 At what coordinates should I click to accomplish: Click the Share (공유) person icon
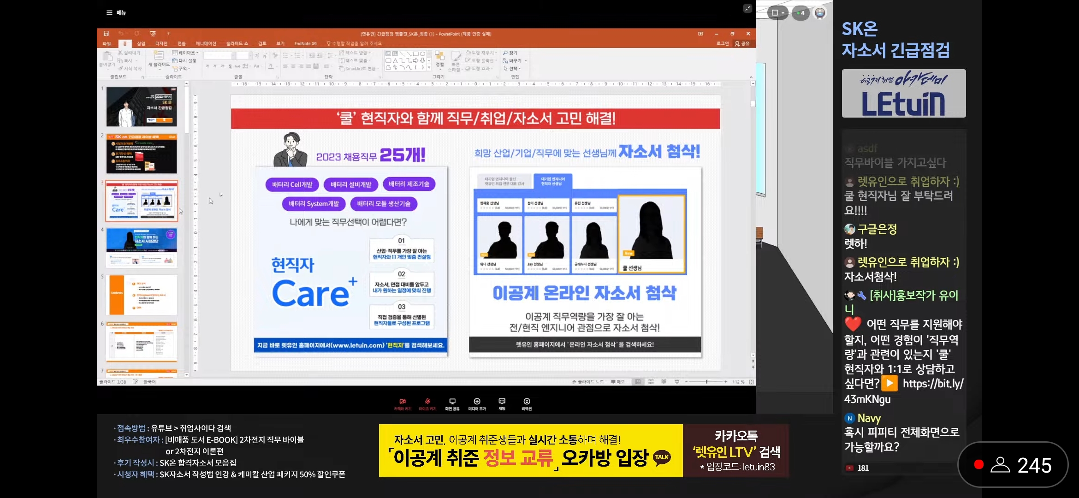(737, 44)
